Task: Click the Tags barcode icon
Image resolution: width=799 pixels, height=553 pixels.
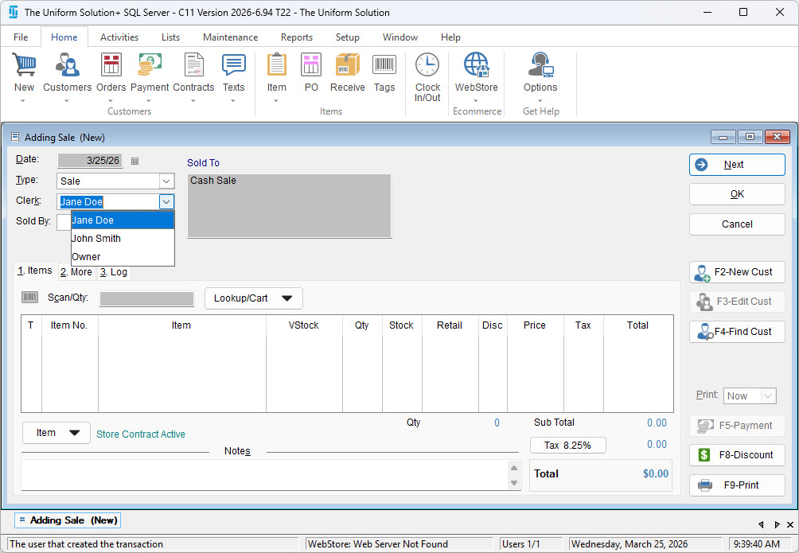Action: 384,66
